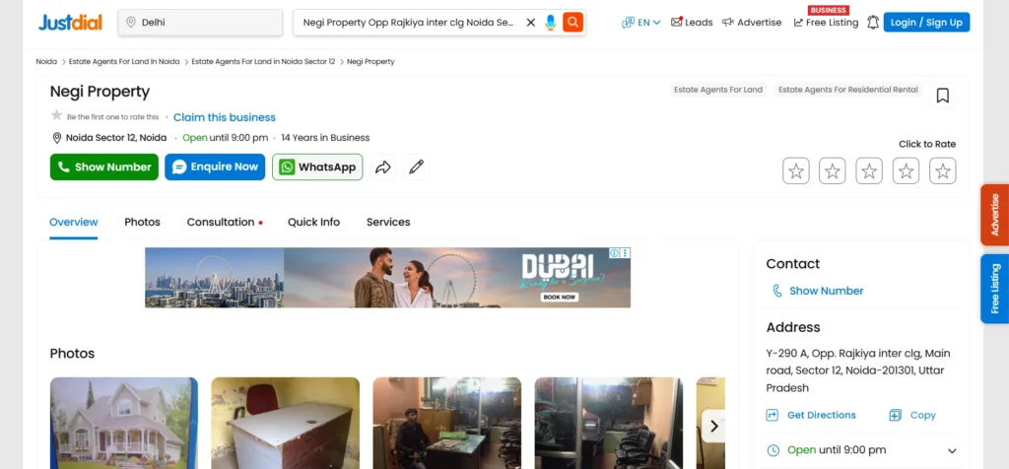Click the Enquire Now button

[215, 167]
